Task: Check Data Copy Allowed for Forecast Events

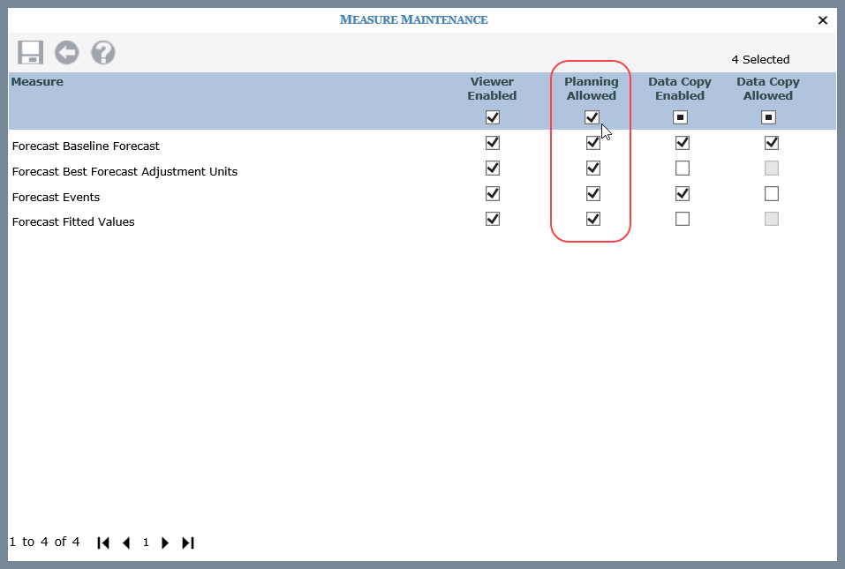Action: 772,193
